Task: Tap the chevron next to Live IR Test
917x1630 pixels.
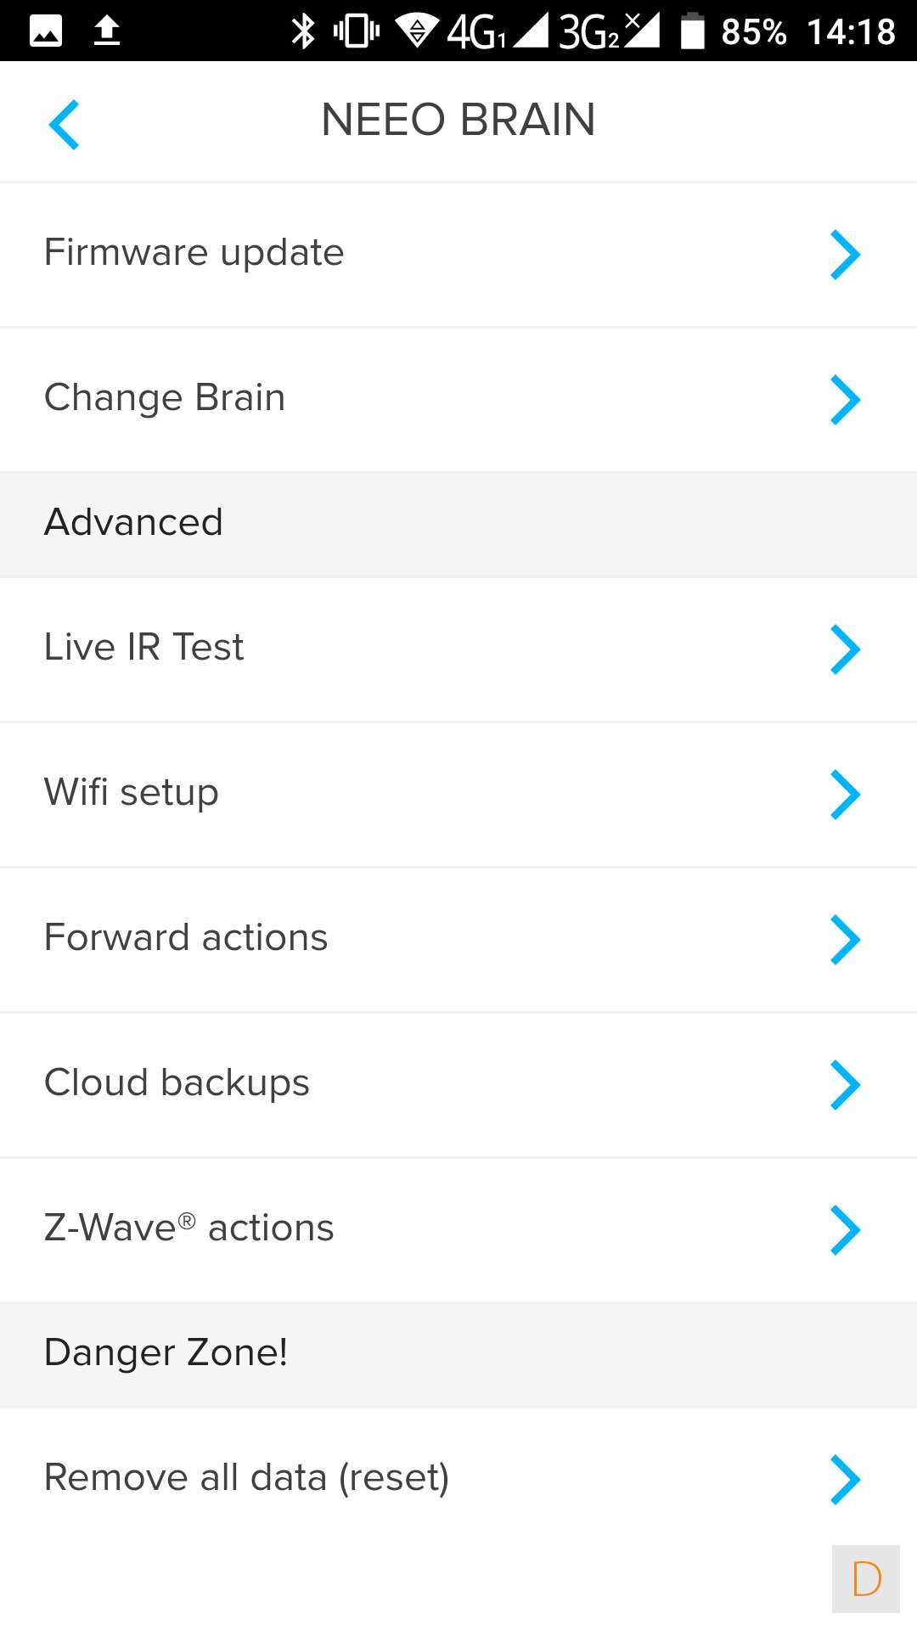Action: tap(845, 649)
